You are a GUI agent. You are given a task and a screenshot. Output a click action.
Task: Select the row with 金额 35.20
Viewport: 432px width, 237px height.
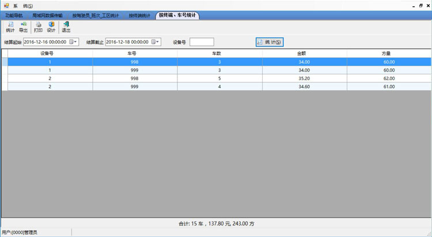[304, 78]
